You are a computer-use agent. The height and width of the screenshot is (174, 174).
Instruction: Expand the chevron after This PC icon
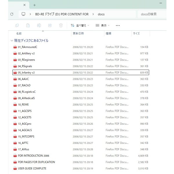click(x=30, y=14)
